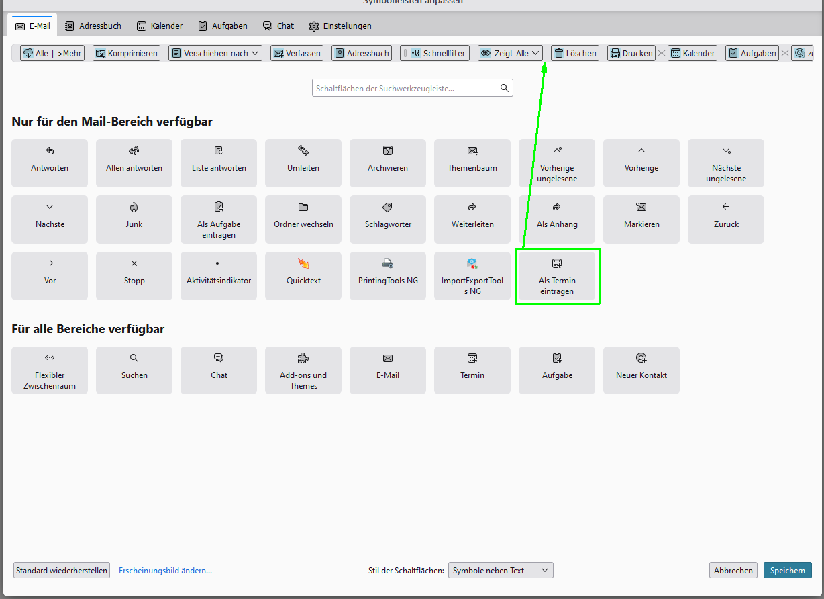Viewport: 824px width, 599px height.
Task: Open the Erscheinungsbild ändern link
Action: 165,570
